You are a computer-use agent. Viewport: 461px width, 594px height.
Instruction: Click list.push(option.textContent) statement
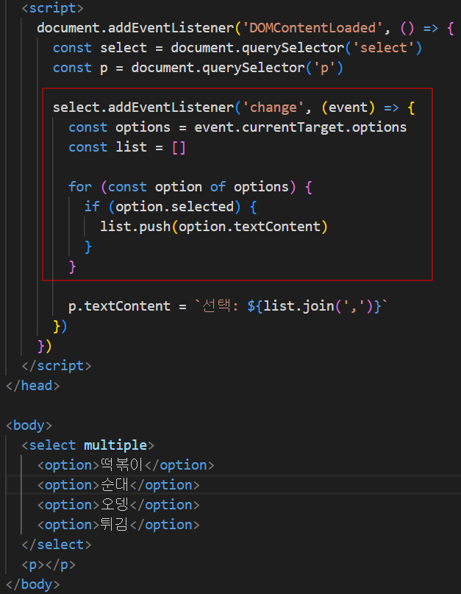coord(214,227)
